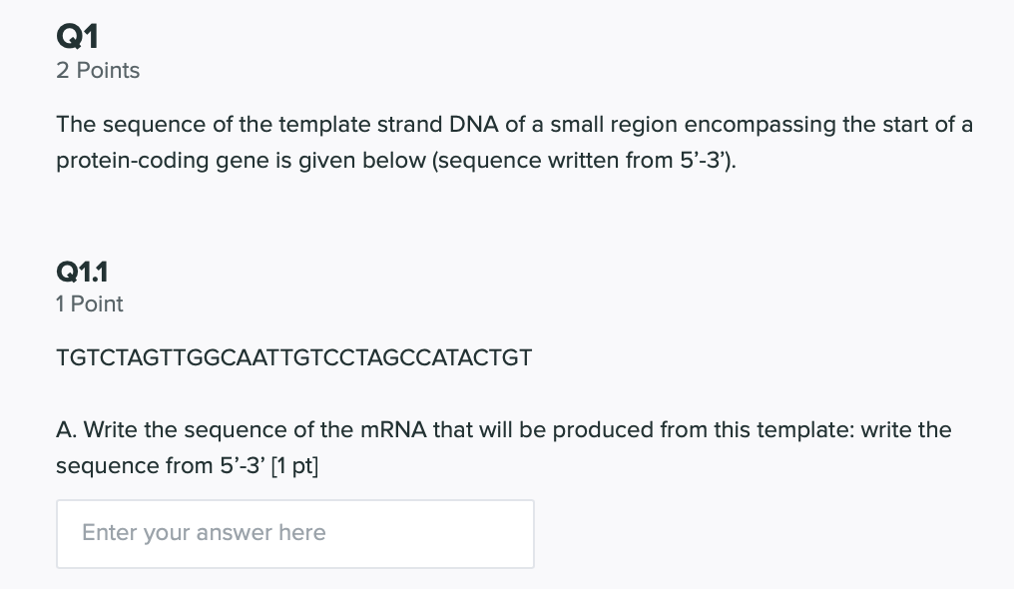Click the placeholder text 'Enter your answer here'
This screenshot has height=589, width=1014.
[x=205, y=533]
